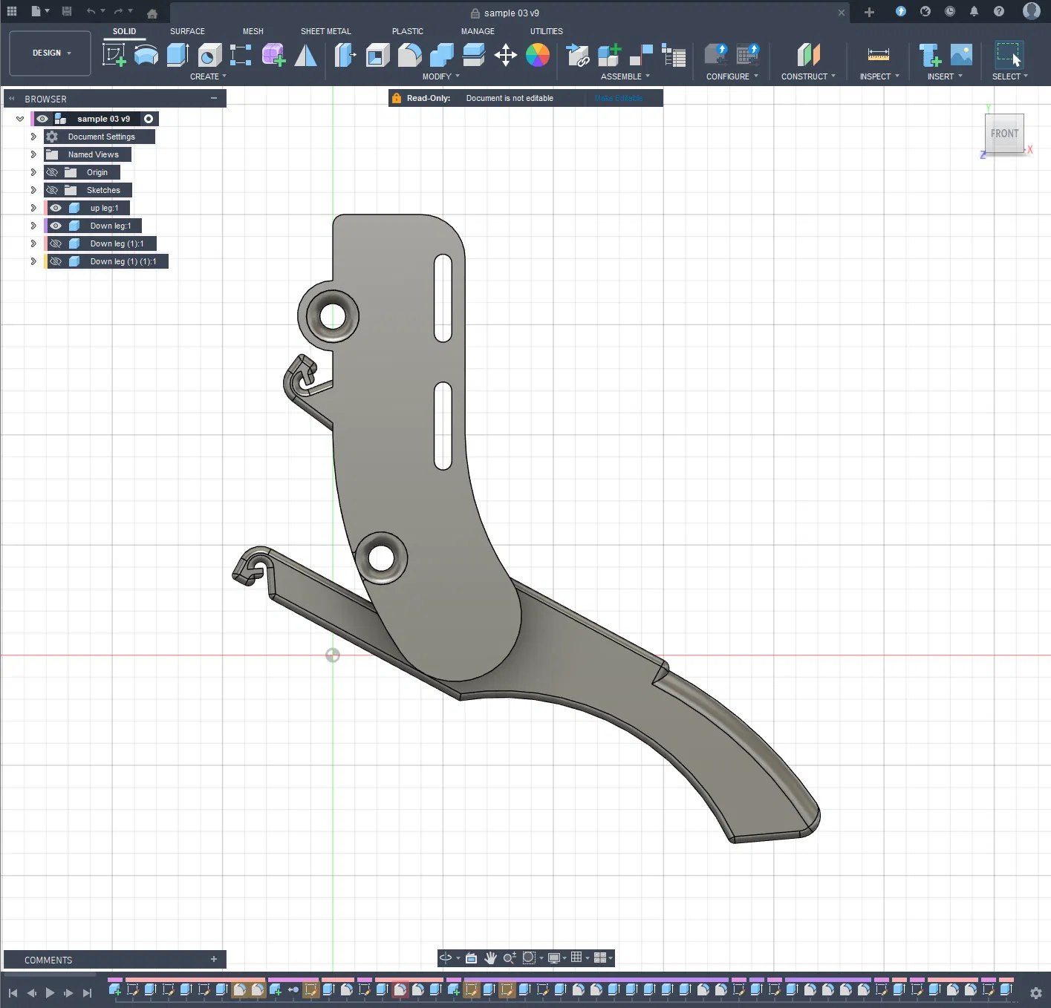The height and width of the screenshot is (1008, 1051).
Task: Click the Press Pull tool icon
Action: coord(345,55)
